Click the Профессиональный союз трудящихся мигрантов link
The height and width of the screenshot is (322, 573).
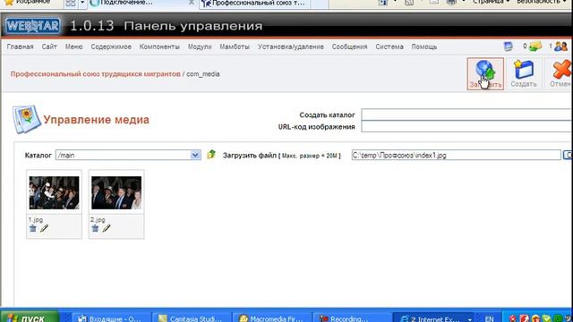coord(96,74)
